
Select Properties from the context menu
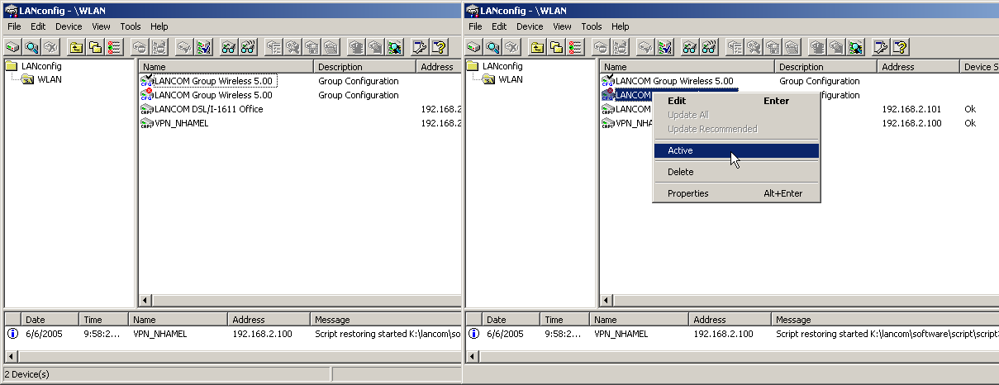[687, 193]
